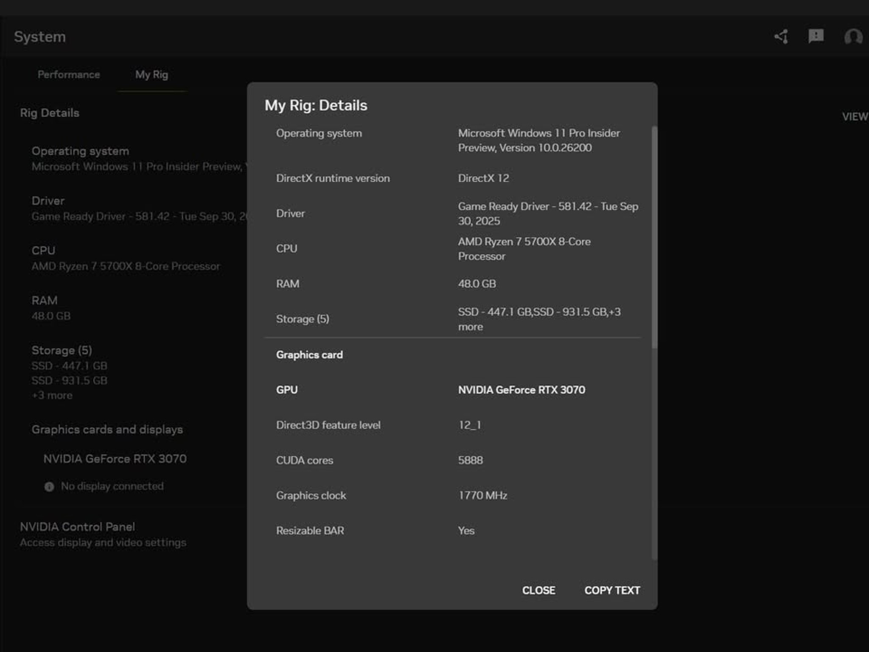
Task: Click the Resizable BAR row in the dialog
Action: click(311, 530)
